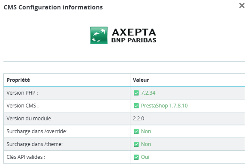Image resolution: width=250 pixels, height=167 pixels.
Task: Select the "Version du module :" label
Action: pyautogui.click(x=30, y=119)
